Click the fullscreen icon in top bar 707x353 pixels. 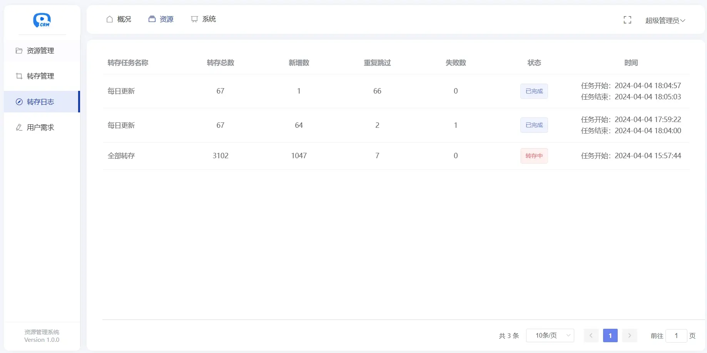click(x=627, y=20)
